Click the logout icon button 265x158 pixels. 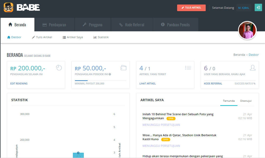(x=258, y=8)
